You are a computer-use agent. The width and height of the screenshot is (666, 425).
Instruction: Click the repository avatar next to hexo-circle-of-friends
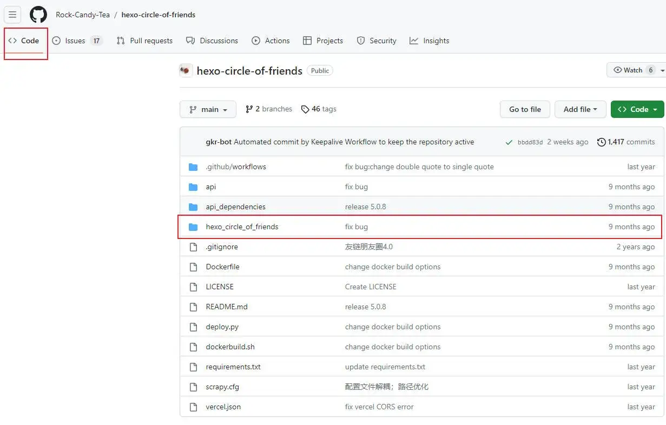tap(186, 71)
